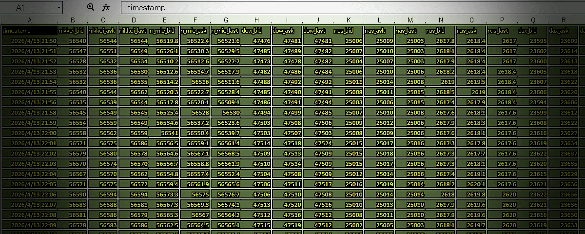
Task: Select the n_mic_ask header cell
Action: [x=195, y=31]
